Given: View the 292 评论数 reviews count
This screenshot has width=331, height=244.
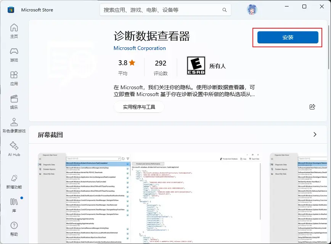Looking at the screenshot, I should [161, 67].
